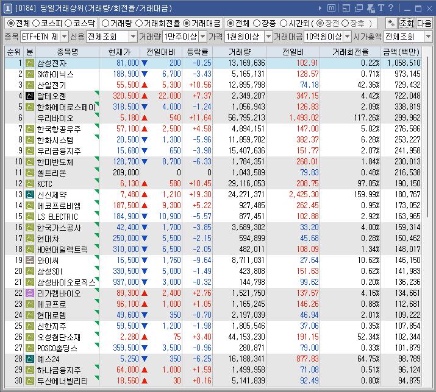Click the +10.45 change rate for KCTC

(x=200, y=183)
